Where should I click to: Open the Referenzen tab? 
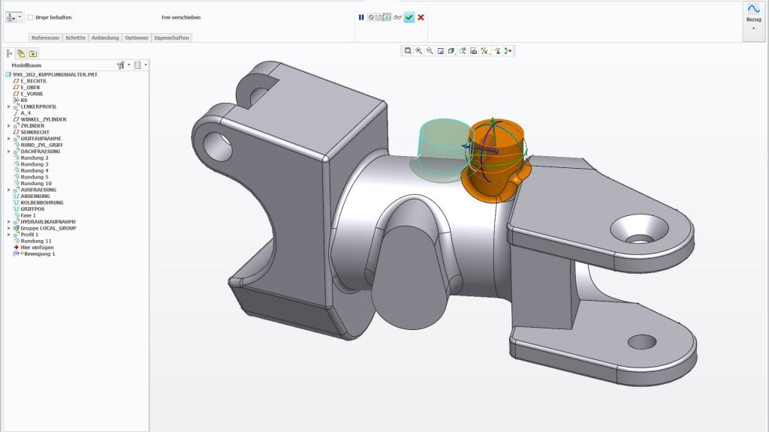click(x=44, y=37)
